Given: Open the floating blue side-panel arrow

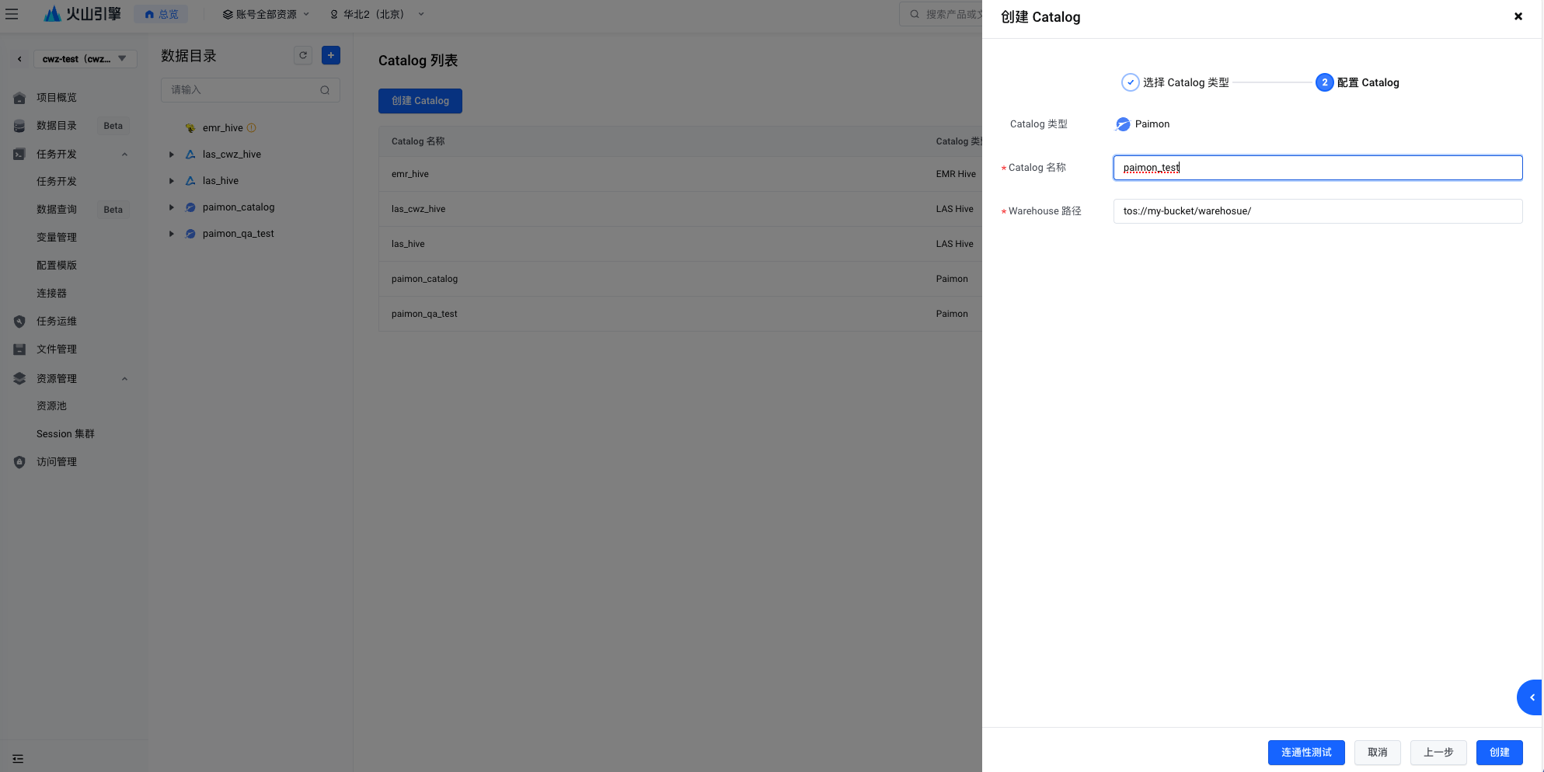Looking at the screenshot, I should [x=1530, y=697].
